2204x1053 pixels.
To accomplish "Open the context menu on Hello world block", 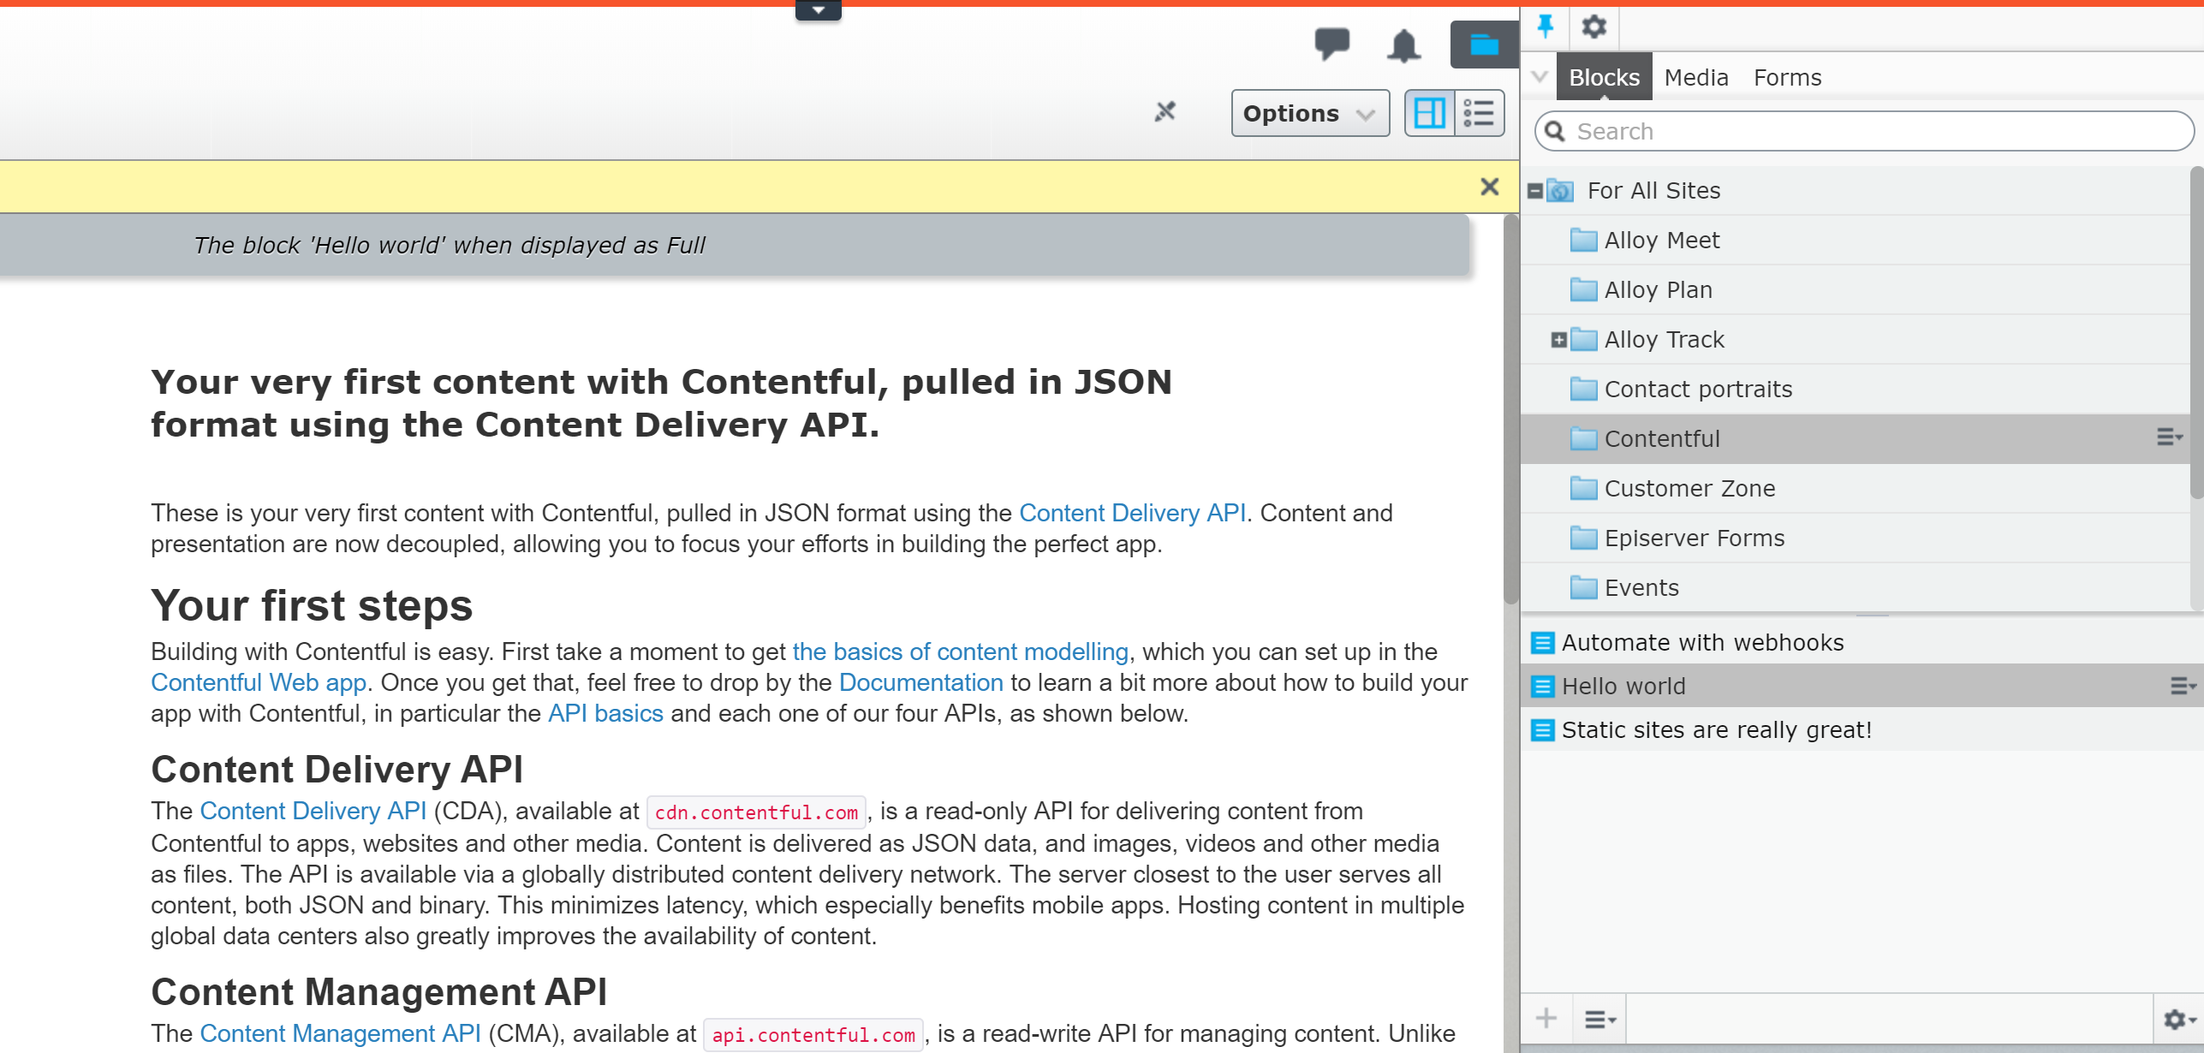I will click(x=2180, y=686).
